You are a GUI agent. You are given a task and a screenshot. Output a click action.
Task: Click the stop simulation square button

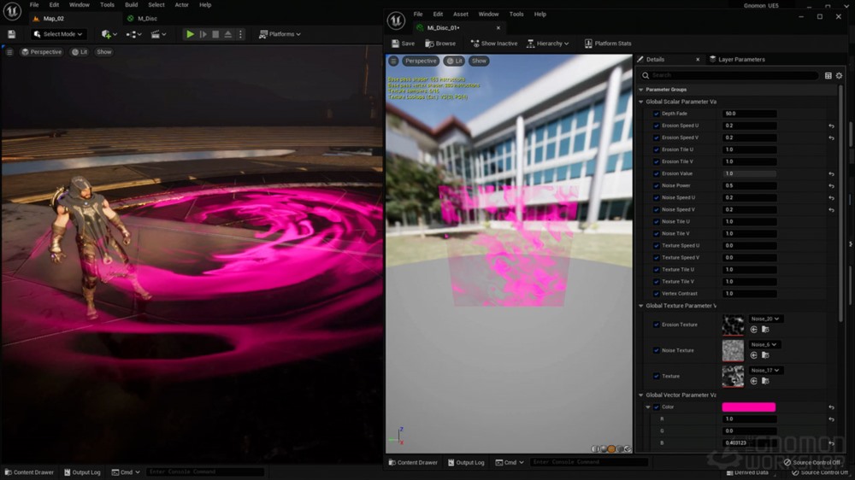(215, 34)
